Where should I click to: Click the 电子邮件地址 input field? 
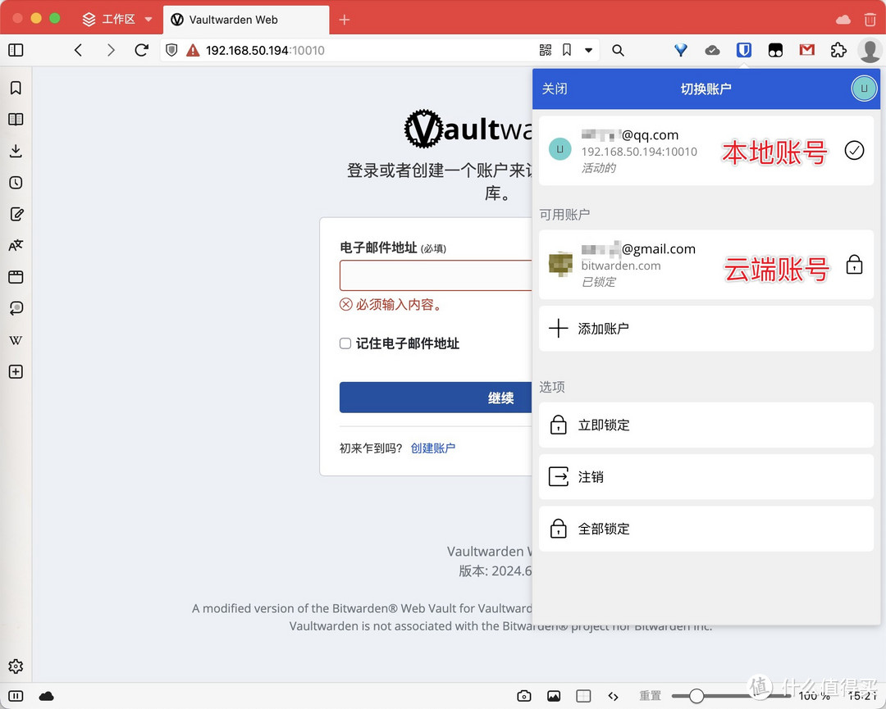pyautogui.click(x=436, y=275)
